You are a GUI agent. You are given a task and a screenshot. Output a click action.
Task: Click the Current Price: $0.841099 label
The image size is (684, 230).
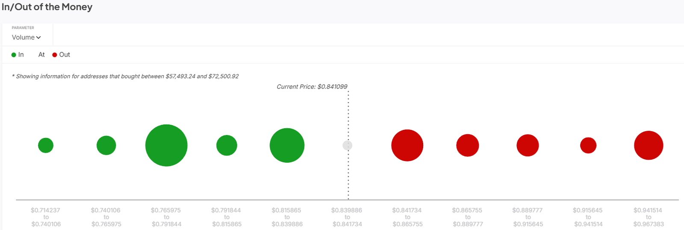tap(312, 86)
